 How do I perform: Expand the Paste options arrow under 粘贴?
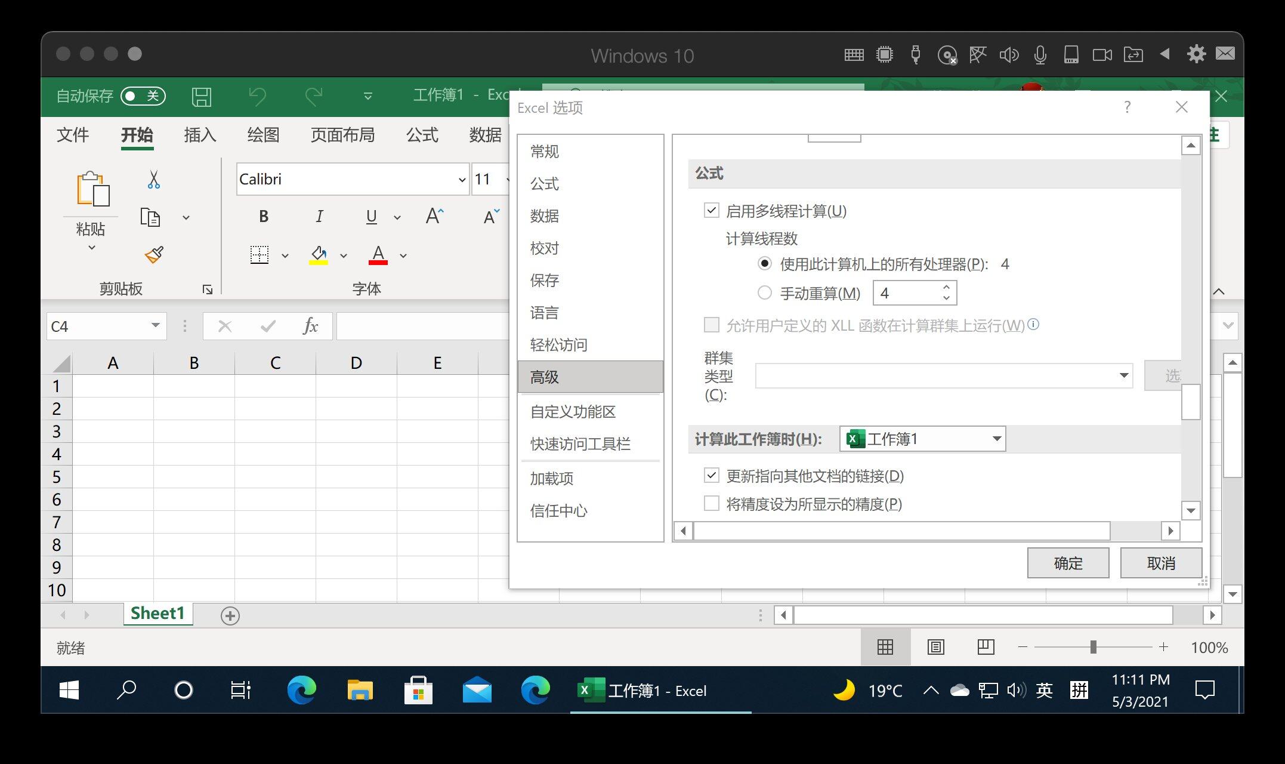[x=91, y=248]
